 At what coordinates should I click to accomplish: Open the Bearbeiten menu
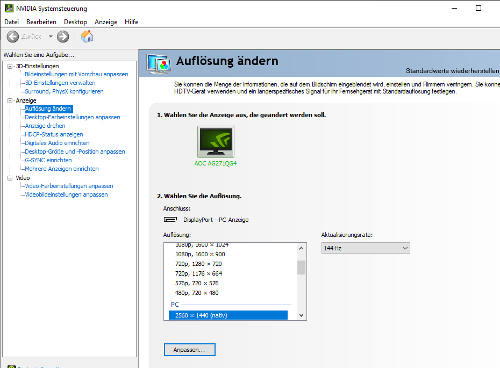(x=41, y=22)
